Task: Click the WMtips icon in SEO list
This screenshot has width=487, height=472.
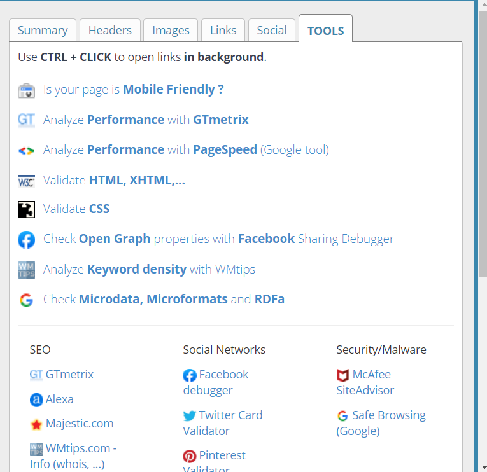Action: coord(36,449)
